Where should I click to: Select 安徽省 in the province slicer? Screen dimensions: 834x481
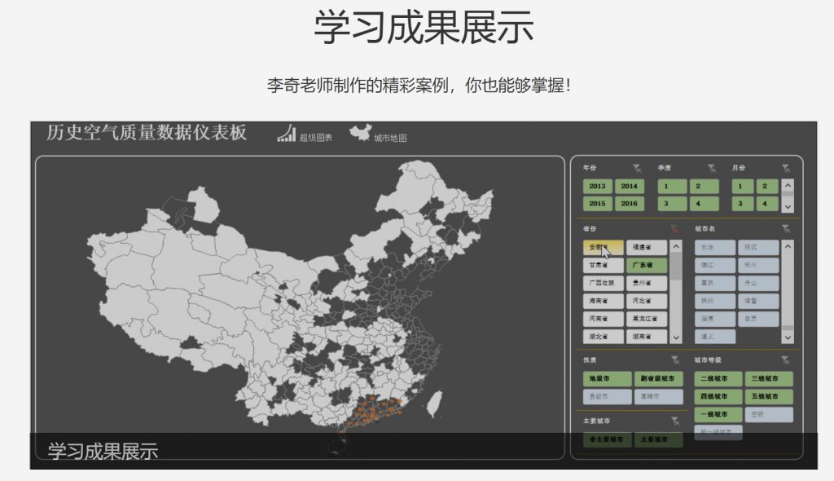604,247
